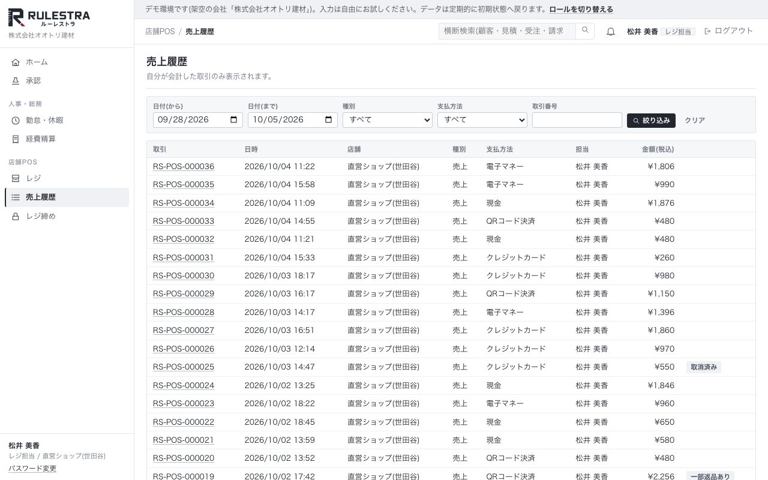The height and width of the screenshot is (480, 768).
Task: Navigate to 勤怠・休暇
Action: [67, 121]
